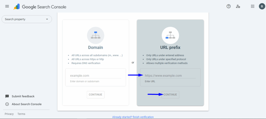Follow 'Already started? finish verification' link
266x119 pixels.
(133, 117)
